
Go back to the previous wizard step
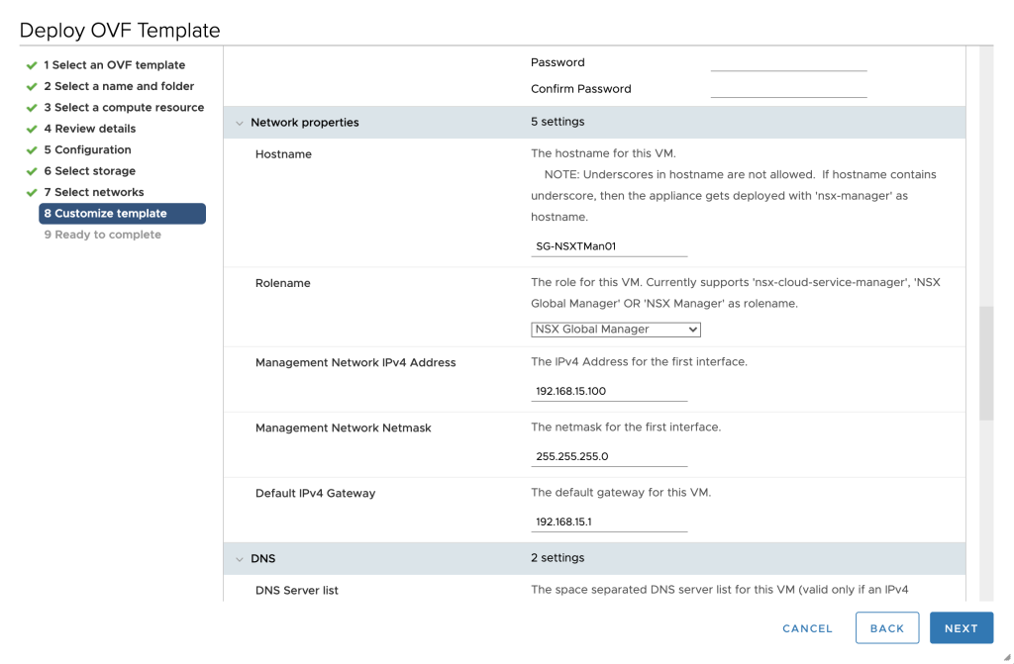click(x=887, y=627)
